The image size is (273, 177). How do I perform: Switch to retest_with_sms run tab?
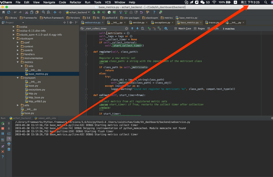[x=45, y=118]
